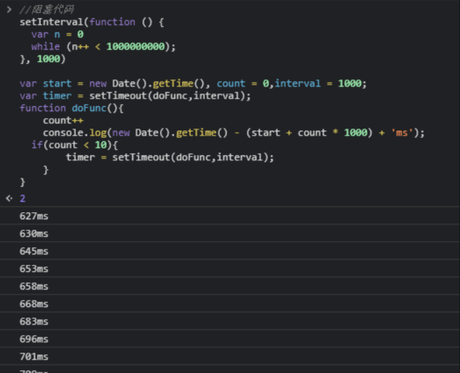Screen dimensions: 460x373
Task: Click the 'timer = setTimeout(doFunc,interval);' line
Action: click(x=170, y=157)
